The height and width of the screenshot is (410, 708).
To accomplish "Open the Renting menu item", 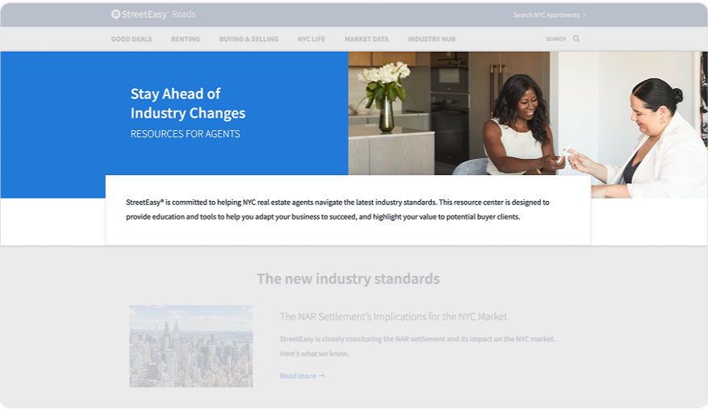I will click(x=186, y=40).
